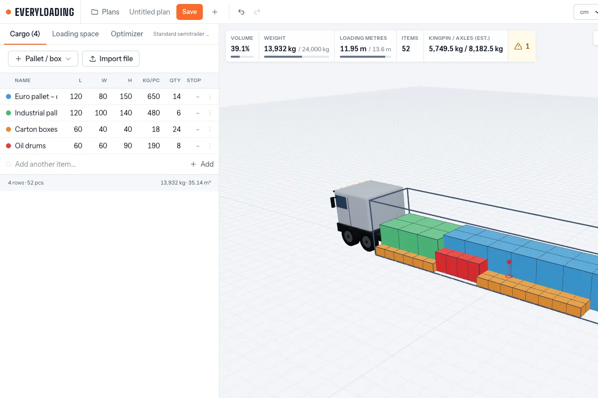598x398 pixels.
Task: Click the green Industrial pallet color dot
Action: tap(8, 113)
